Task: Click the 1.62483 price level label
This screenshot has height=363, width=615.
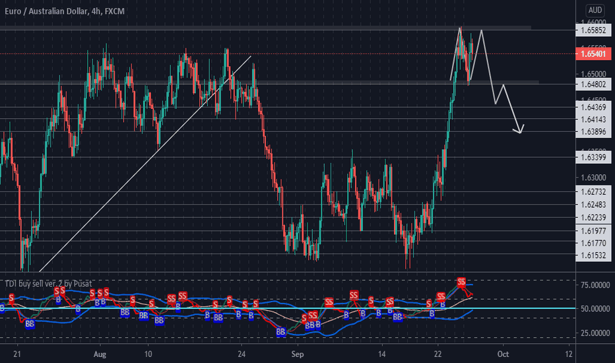Action: click(x=593, y=205)
